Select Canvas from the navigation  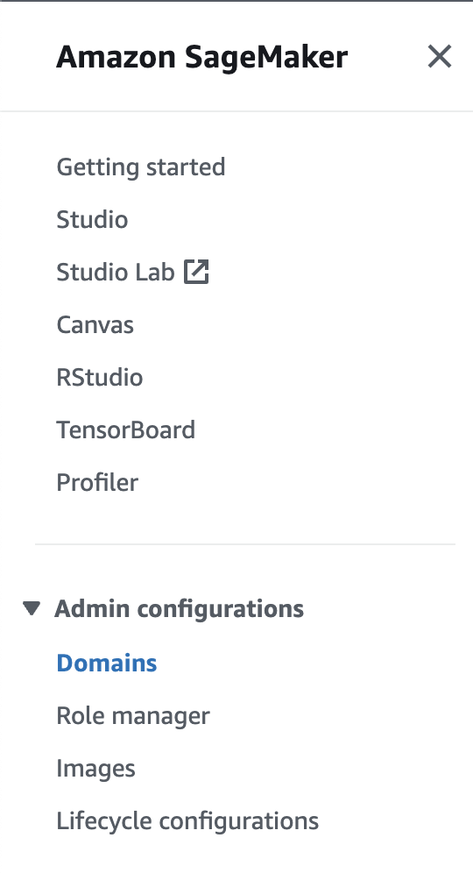95,324
